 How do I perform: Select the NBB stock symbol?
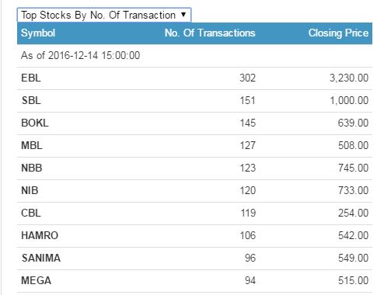click(x=32, y=168)
